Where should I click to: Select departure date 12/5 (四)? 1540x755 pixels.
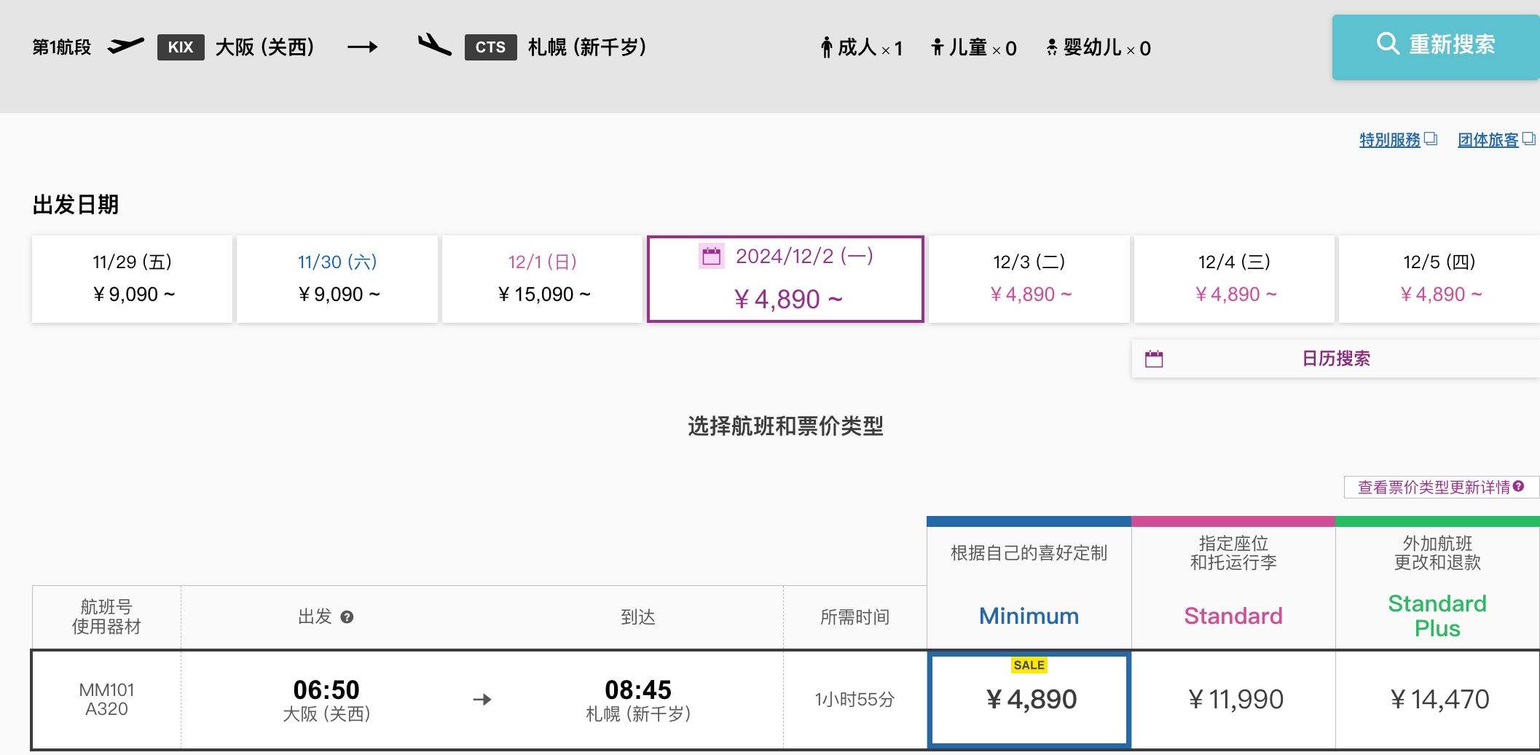pyautogui.click(x=1439, y=278)
